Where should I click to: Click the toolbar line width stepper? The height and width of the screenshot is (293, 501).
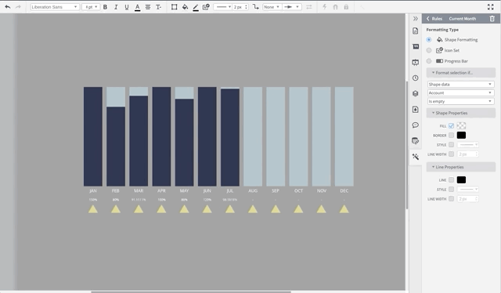click(x=246, y=7)
